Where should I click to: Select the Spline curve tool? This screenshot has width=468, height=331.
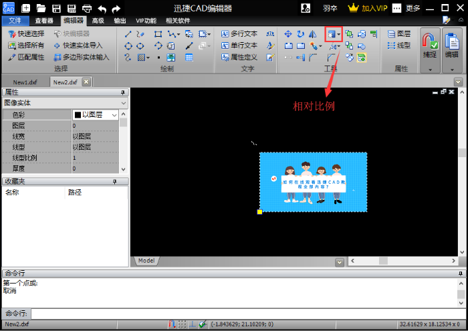[128, 58]
